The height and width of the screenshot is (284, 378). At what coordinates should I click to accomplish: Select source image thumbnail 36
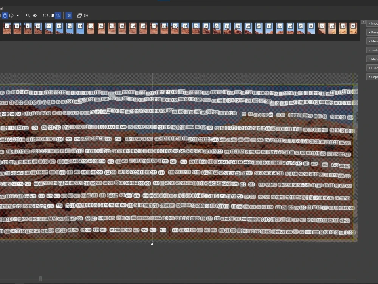[311, 28]
